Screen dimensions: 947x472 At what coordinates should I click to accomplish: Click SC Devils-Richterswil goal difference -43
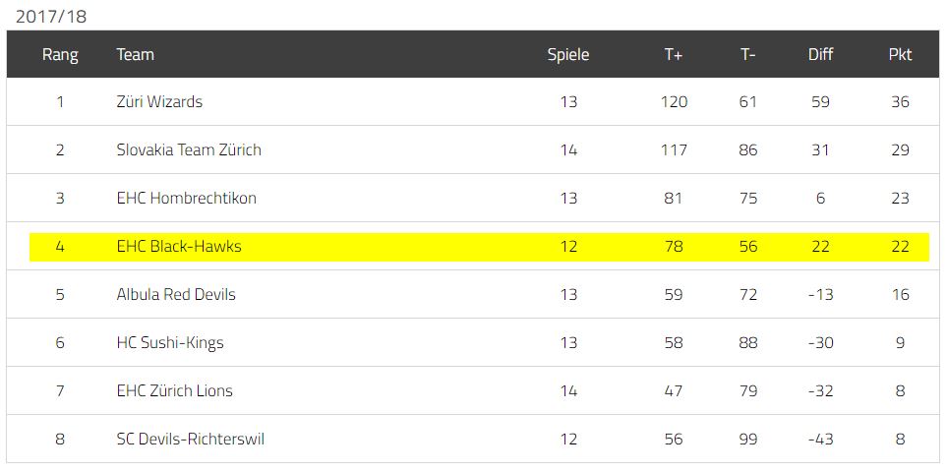tap(820, 440)
